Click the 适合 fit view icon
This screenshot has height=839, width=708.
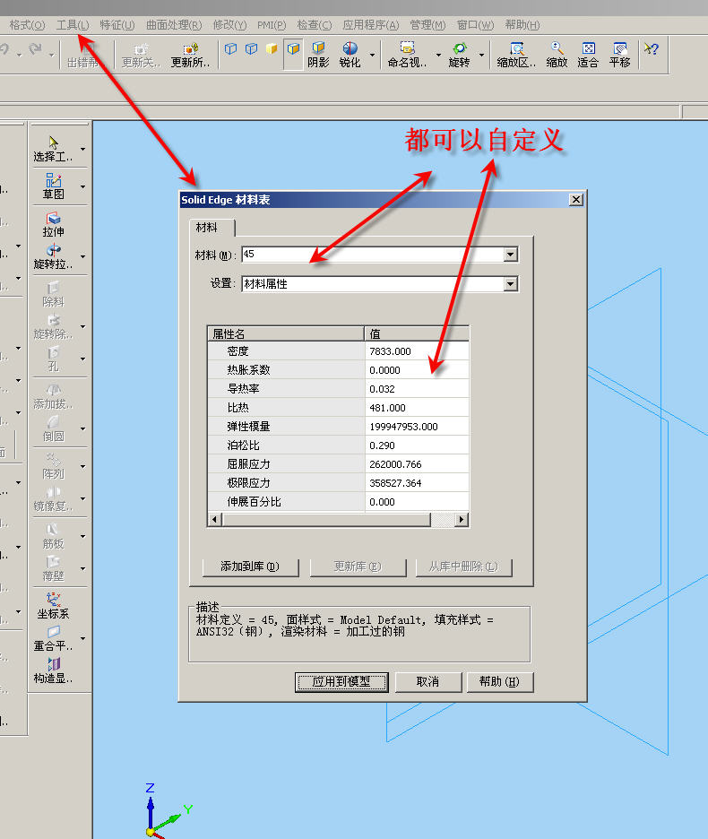click(588, 55)
